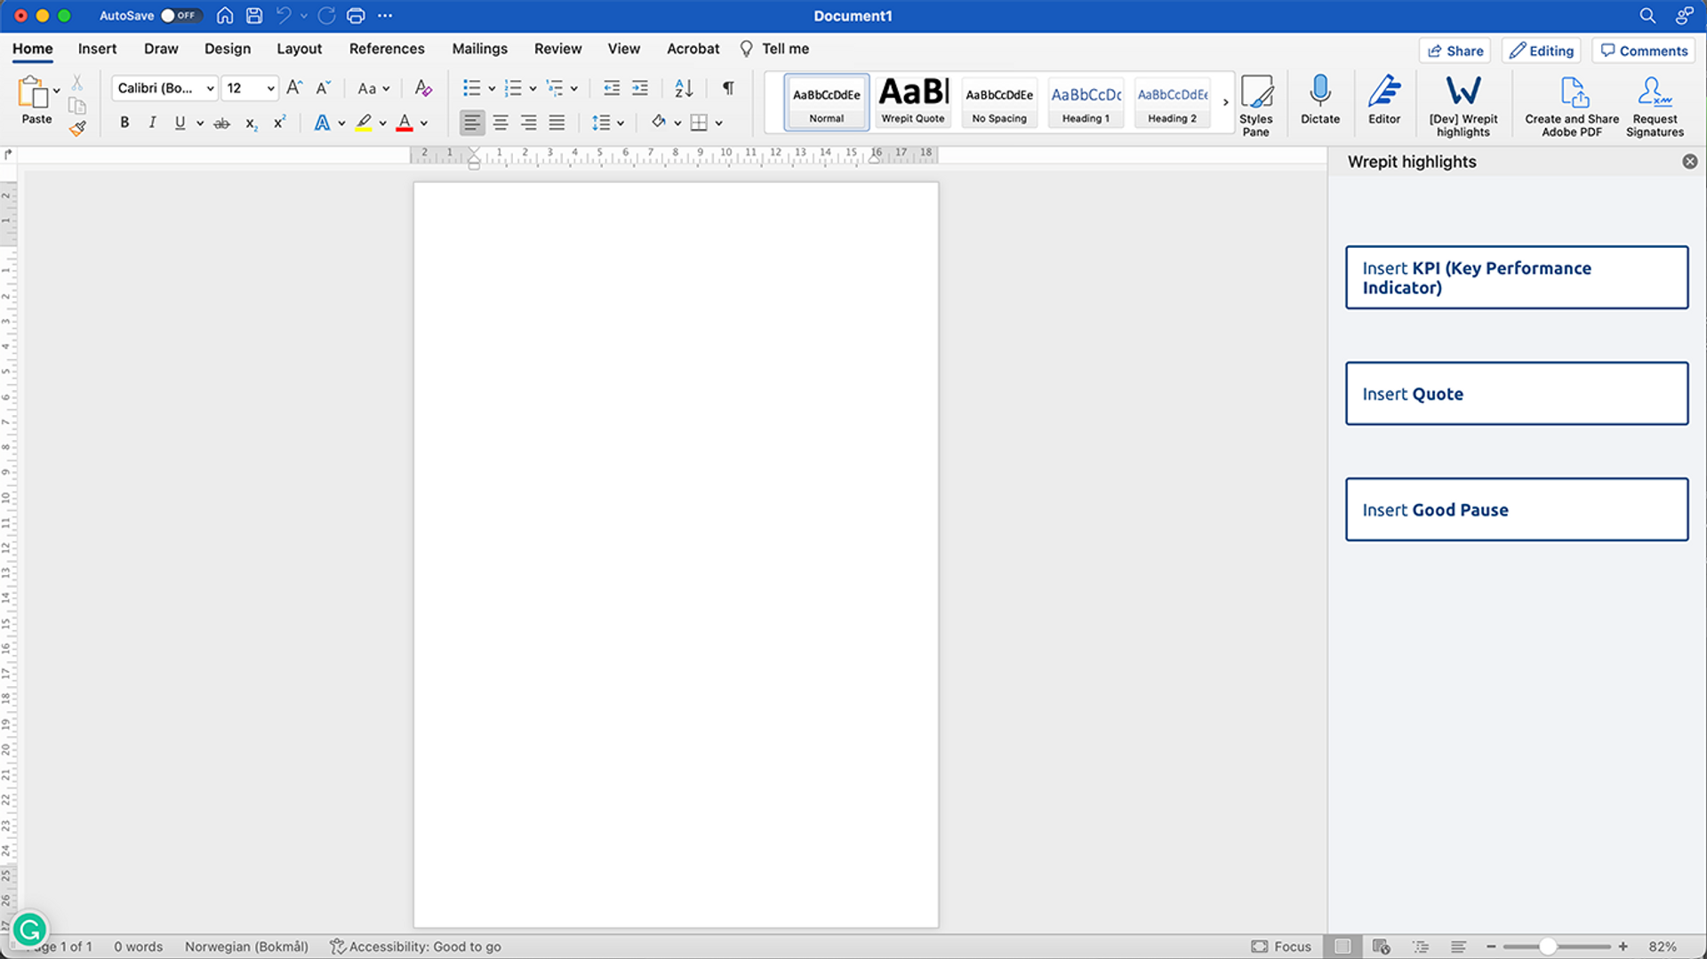
Task: Click the Insert Quote button
Action: 1516,393
